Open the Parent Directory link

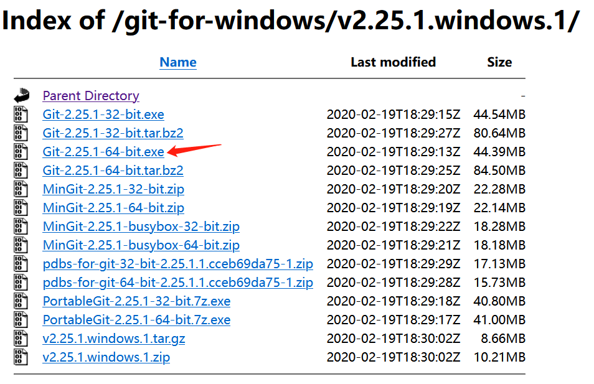pos(91,96)
